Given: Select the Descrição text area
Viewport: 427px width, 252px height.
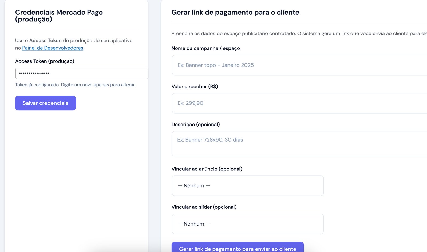Looking at the screenshot, I should (x=299, y=144).
